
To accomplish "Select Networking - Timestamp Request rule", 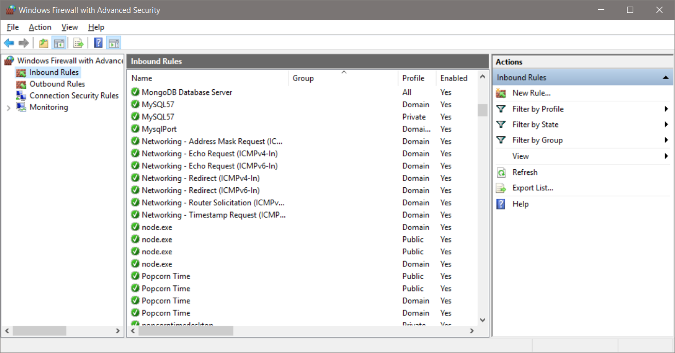I will point(214,215).
